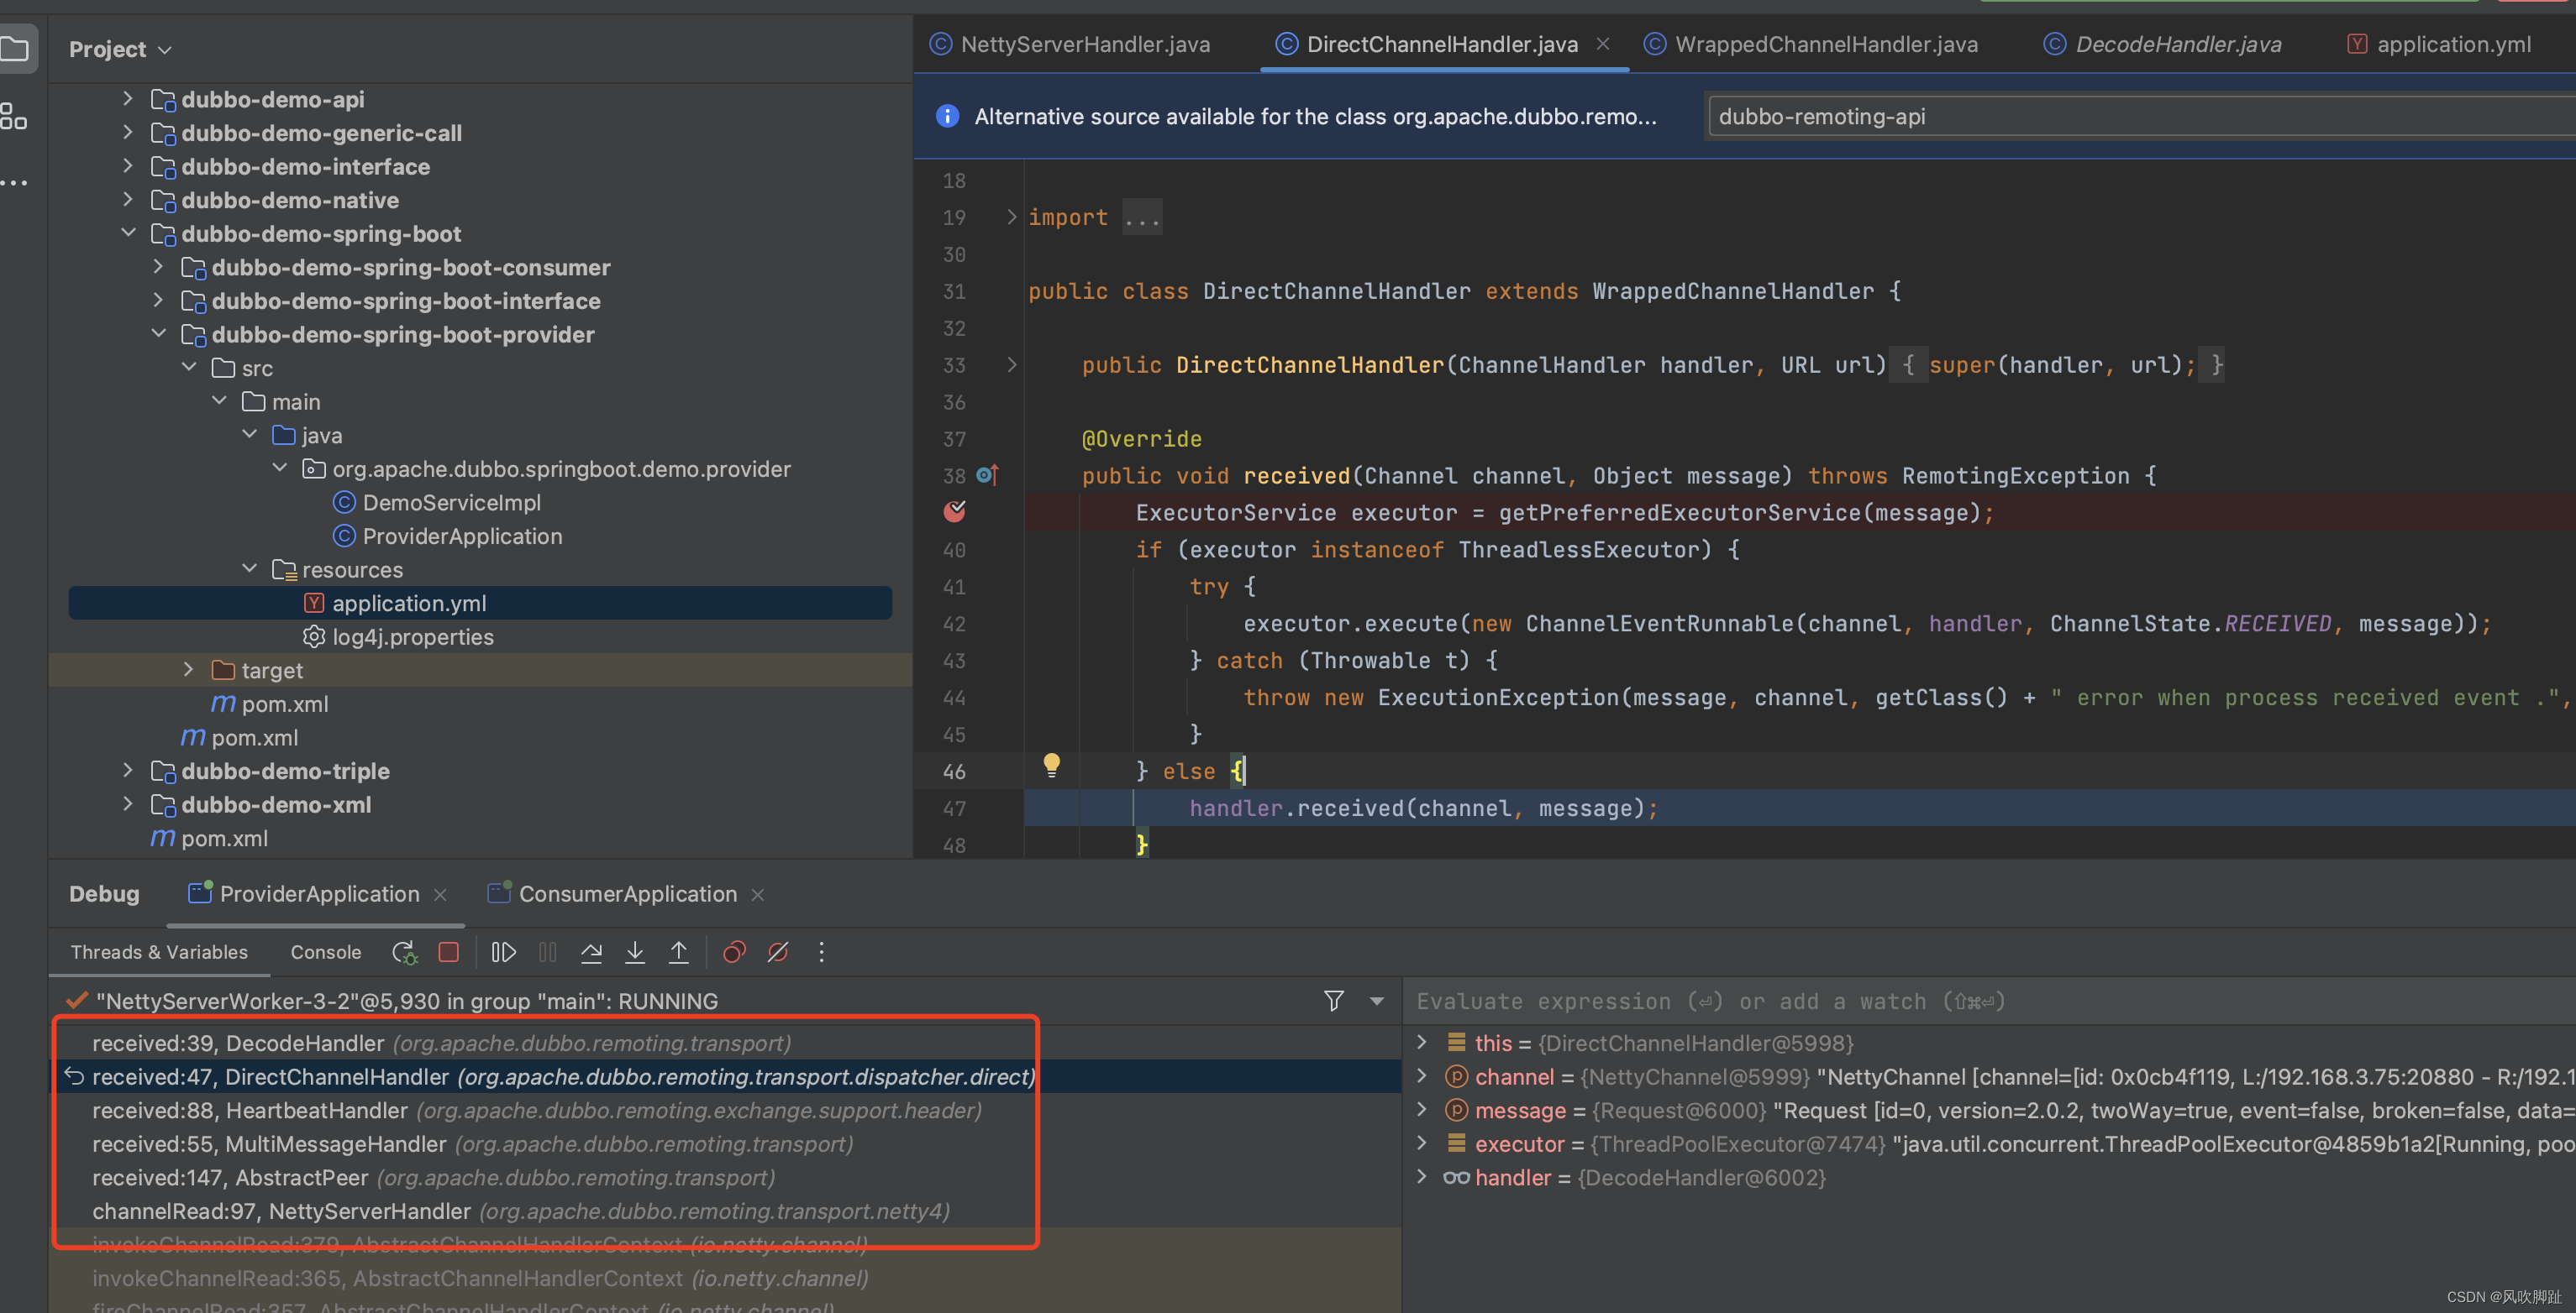2576x1313 pixels.
Task: Click the Step Into arrow icon
Action: pyautogui.click(x=635, y=952)
